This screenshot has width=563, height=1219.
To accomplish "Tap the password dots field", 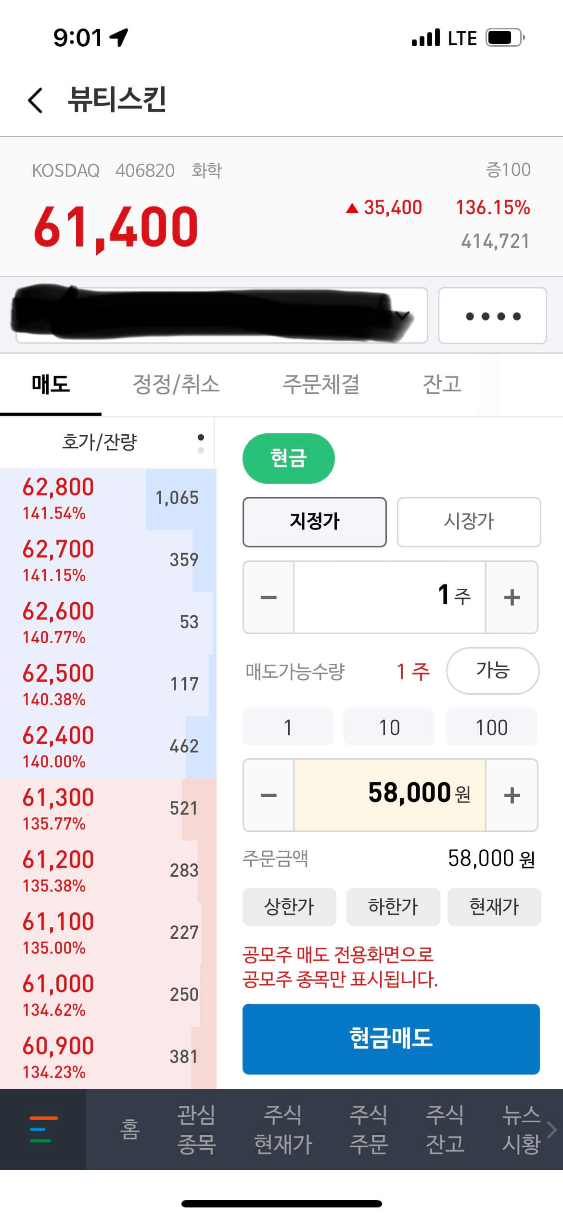I will coord(492,316).
